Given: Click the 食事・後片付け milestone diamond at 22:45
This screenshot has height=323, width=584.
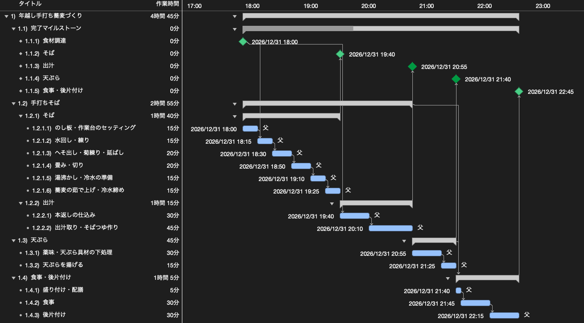Looking at the screenshot, I should tap(519, 91).
